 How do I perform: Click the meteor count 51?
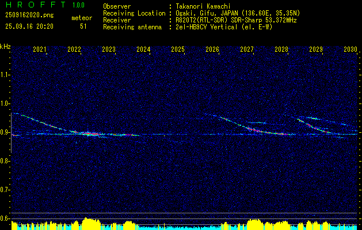pyautogui.click(x=83, y=26)
